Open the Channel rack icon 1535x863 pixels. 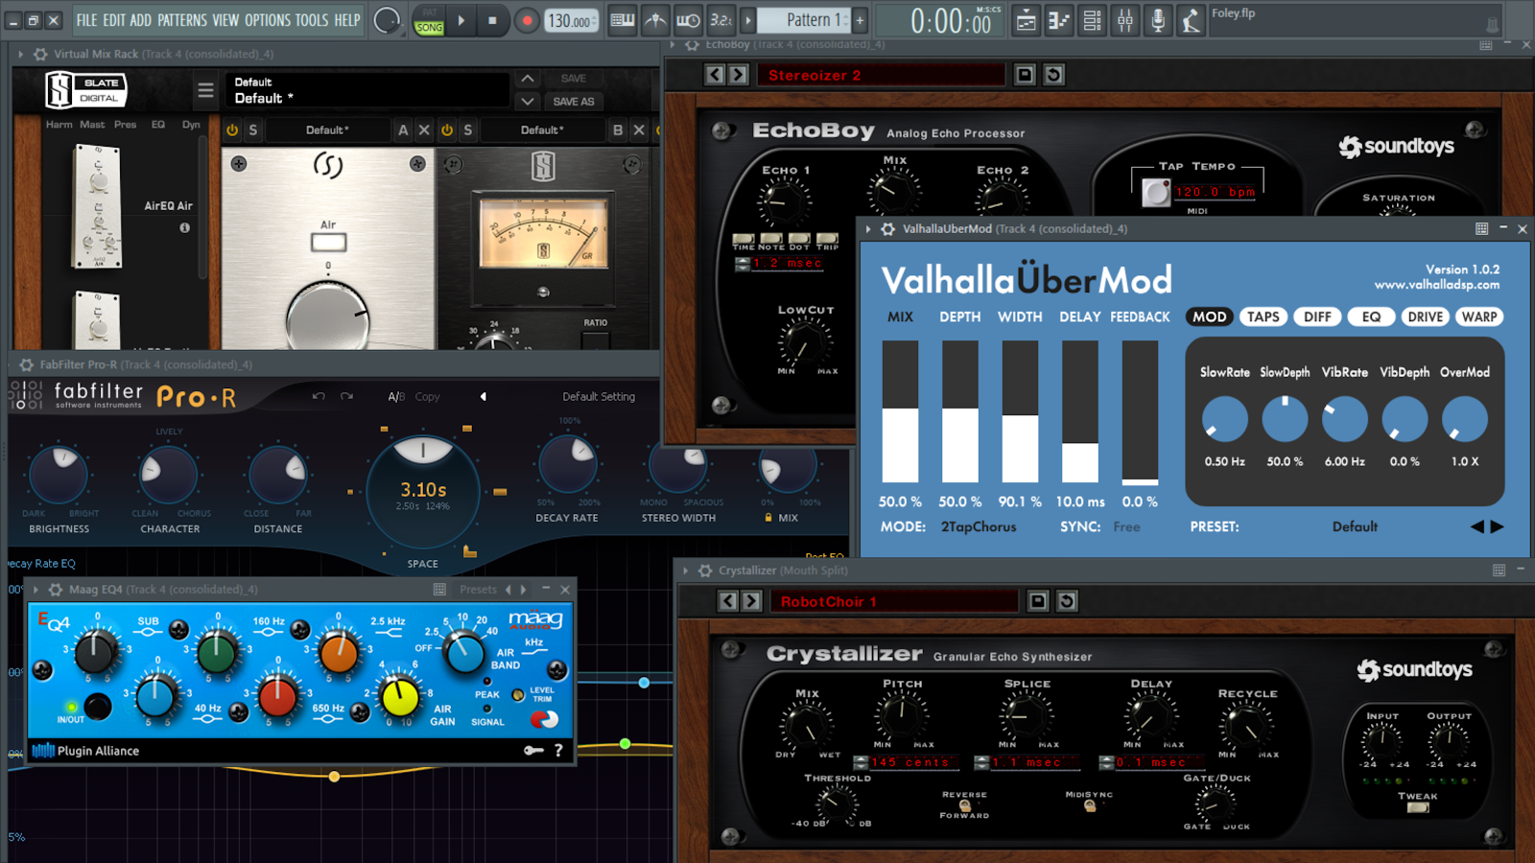(1092, 20)
